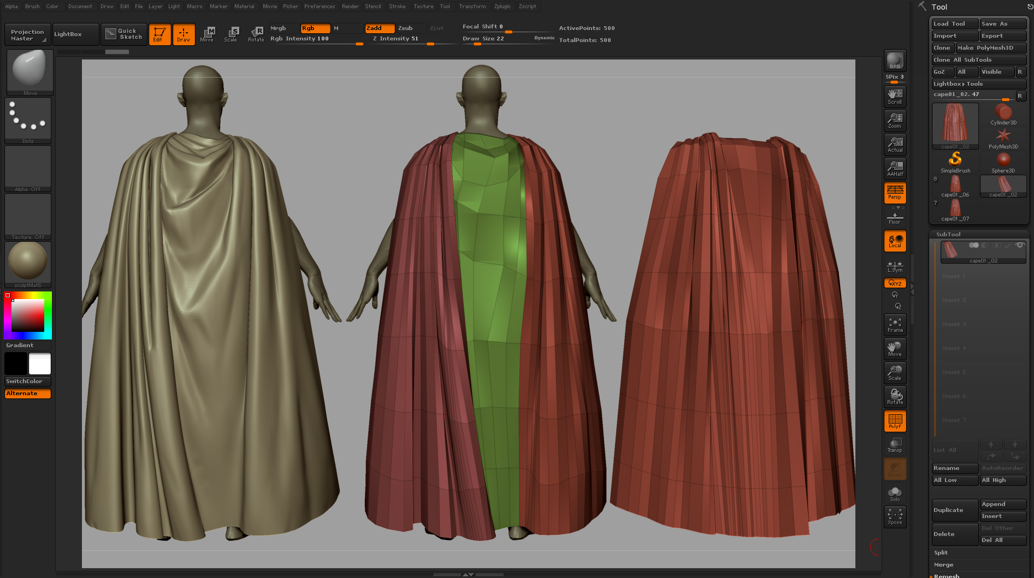Viewport: 1034px width, 578px height.
Task: Click the BPR render icon
Action: click(x=895, y=61)
